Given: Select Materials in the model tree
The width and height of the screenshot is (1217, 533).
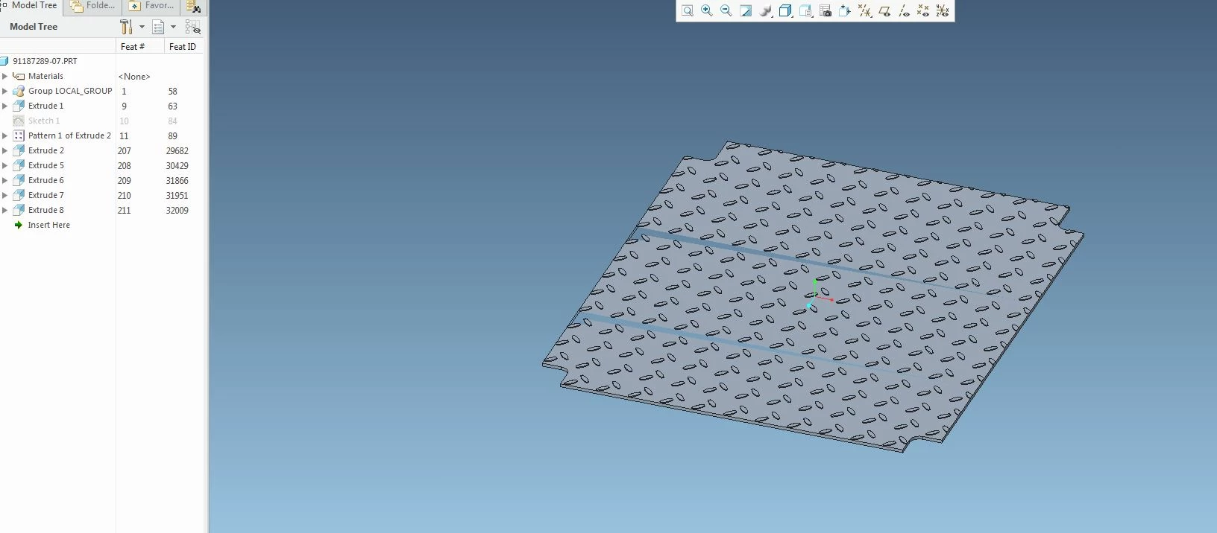Looking at the screenshot, I should 45,76.
